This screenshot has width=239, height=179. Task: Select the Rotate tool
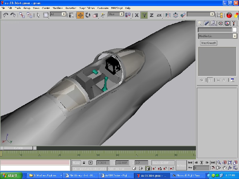88,15
